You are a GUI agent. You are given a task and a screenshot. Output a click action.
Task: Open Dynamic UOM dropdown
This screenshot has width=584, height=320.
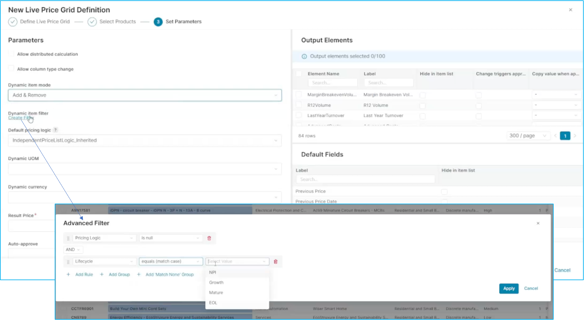(145, 169)
